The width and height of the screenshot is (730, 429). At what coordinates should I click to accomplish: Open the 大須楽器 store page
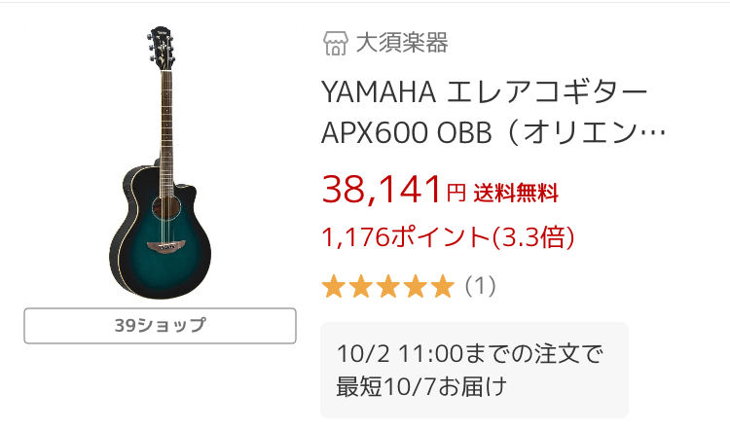point(401,43)
